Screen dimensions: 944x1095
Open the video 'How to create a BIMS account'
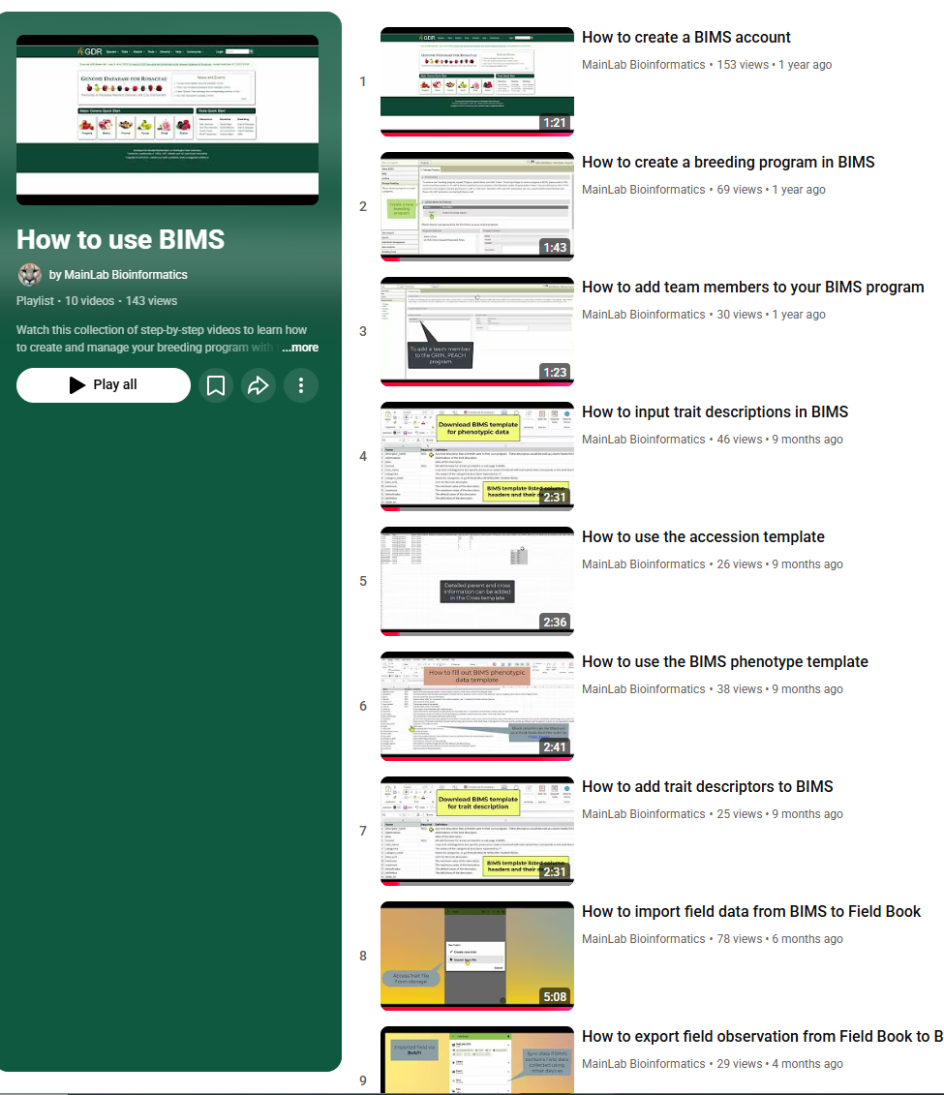pos(685,37)
